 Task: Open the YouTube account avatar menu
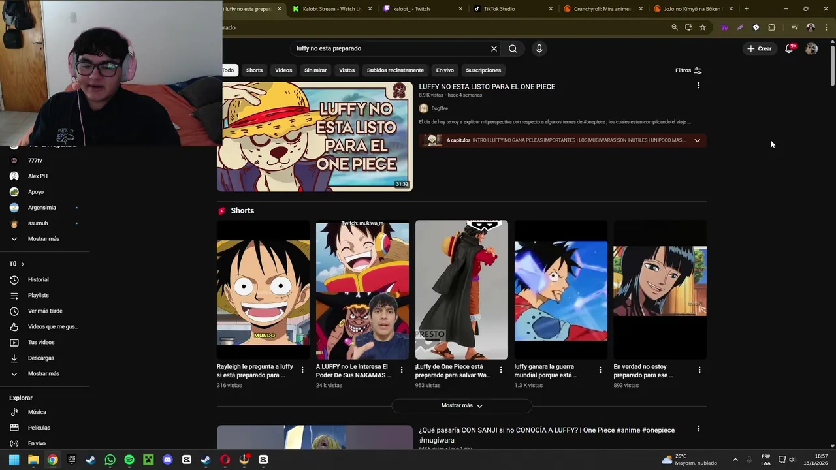click(x=811, y=48)
